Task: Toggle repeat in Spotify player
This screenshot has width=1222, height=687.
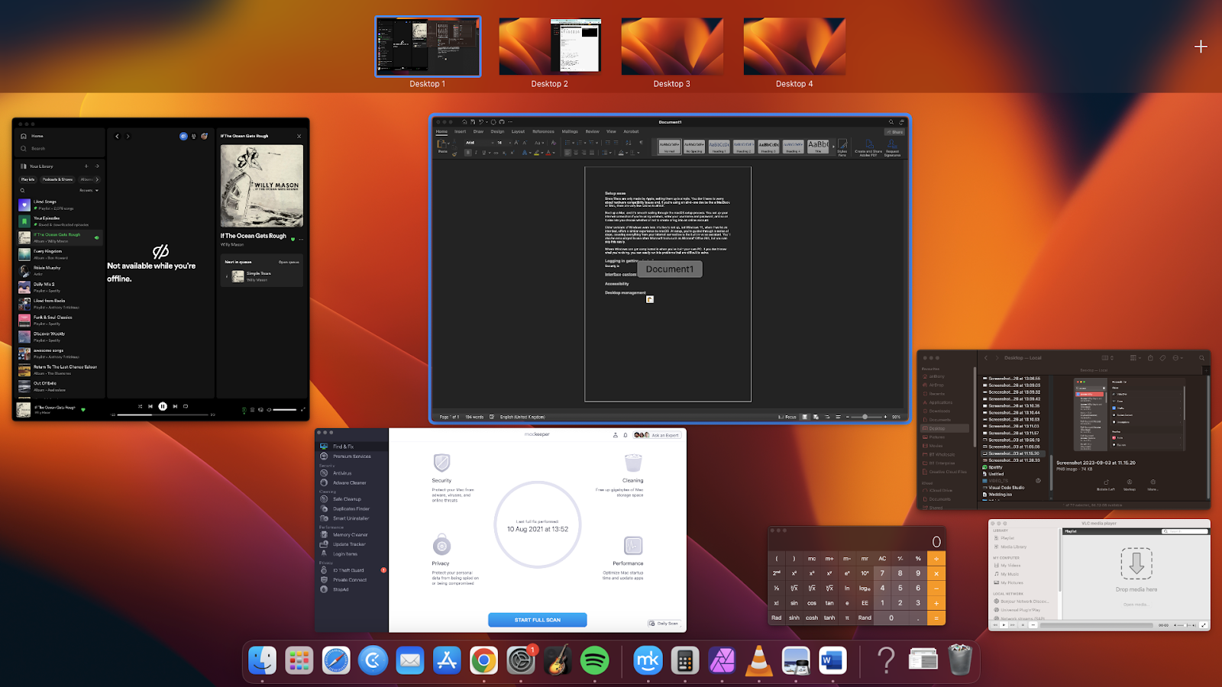Action: click(186, 406)
